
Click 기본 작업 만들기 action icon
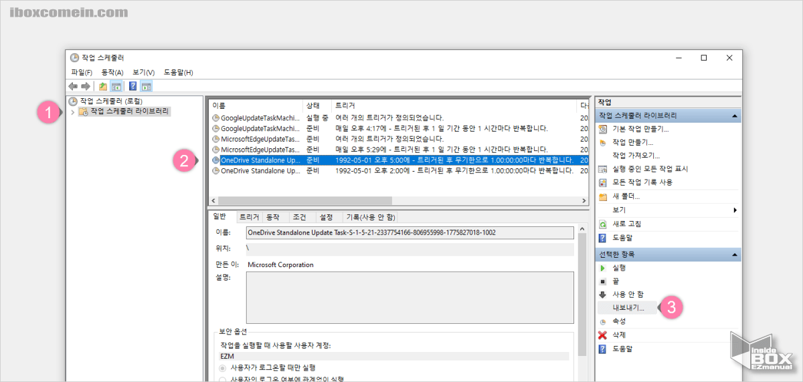pyautogui.click(x=603, y=129)
